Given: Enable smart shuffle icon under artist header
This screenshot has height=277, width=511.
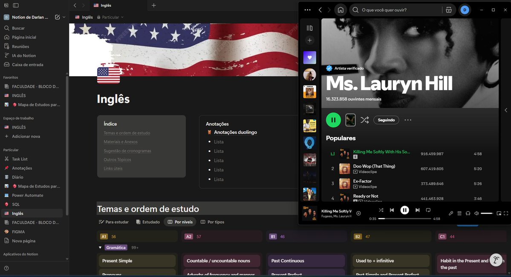Looking at the screenshot, I should click(x=365, y=120).
